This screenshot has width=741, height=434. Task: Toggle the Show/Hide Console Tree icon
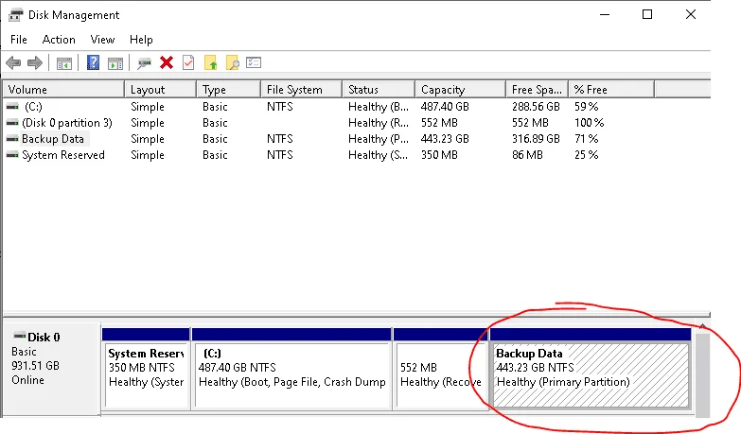point(63,62)
